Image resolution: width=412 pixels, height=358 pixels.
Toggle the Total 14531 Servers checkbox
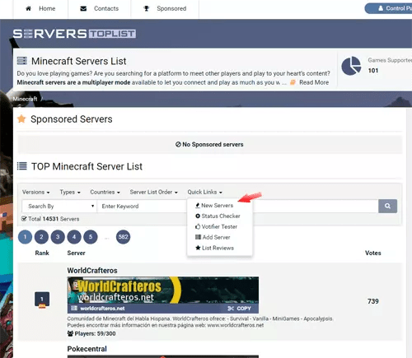tap(24, 219)
